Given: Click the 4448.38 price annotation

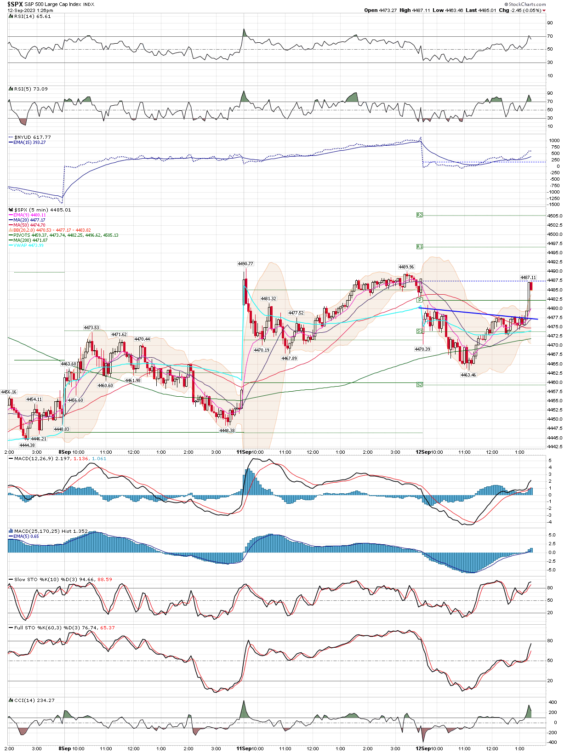Looking at the screenshot, I should pyautogui.click(x=227, y=431).
